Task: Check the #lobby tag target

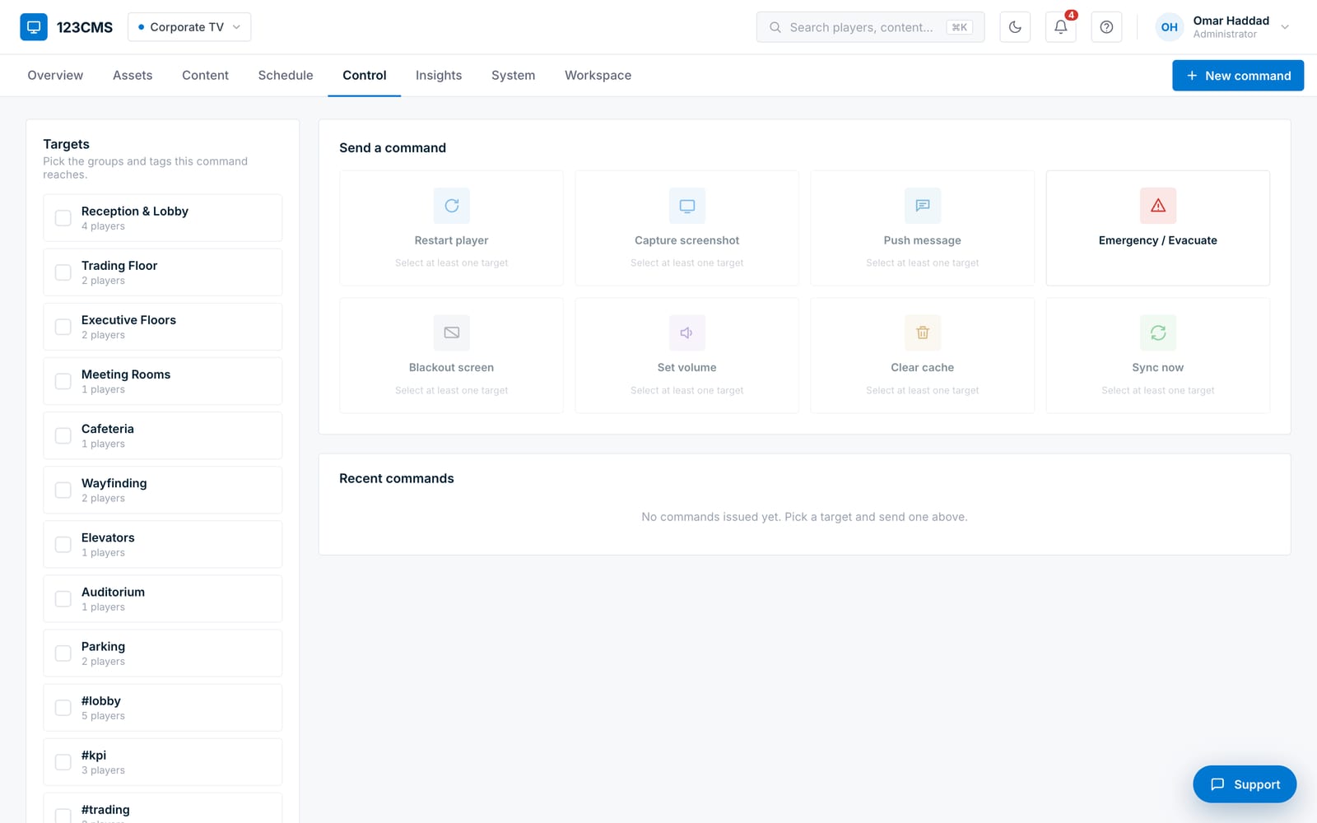Action: pos(63,707)
